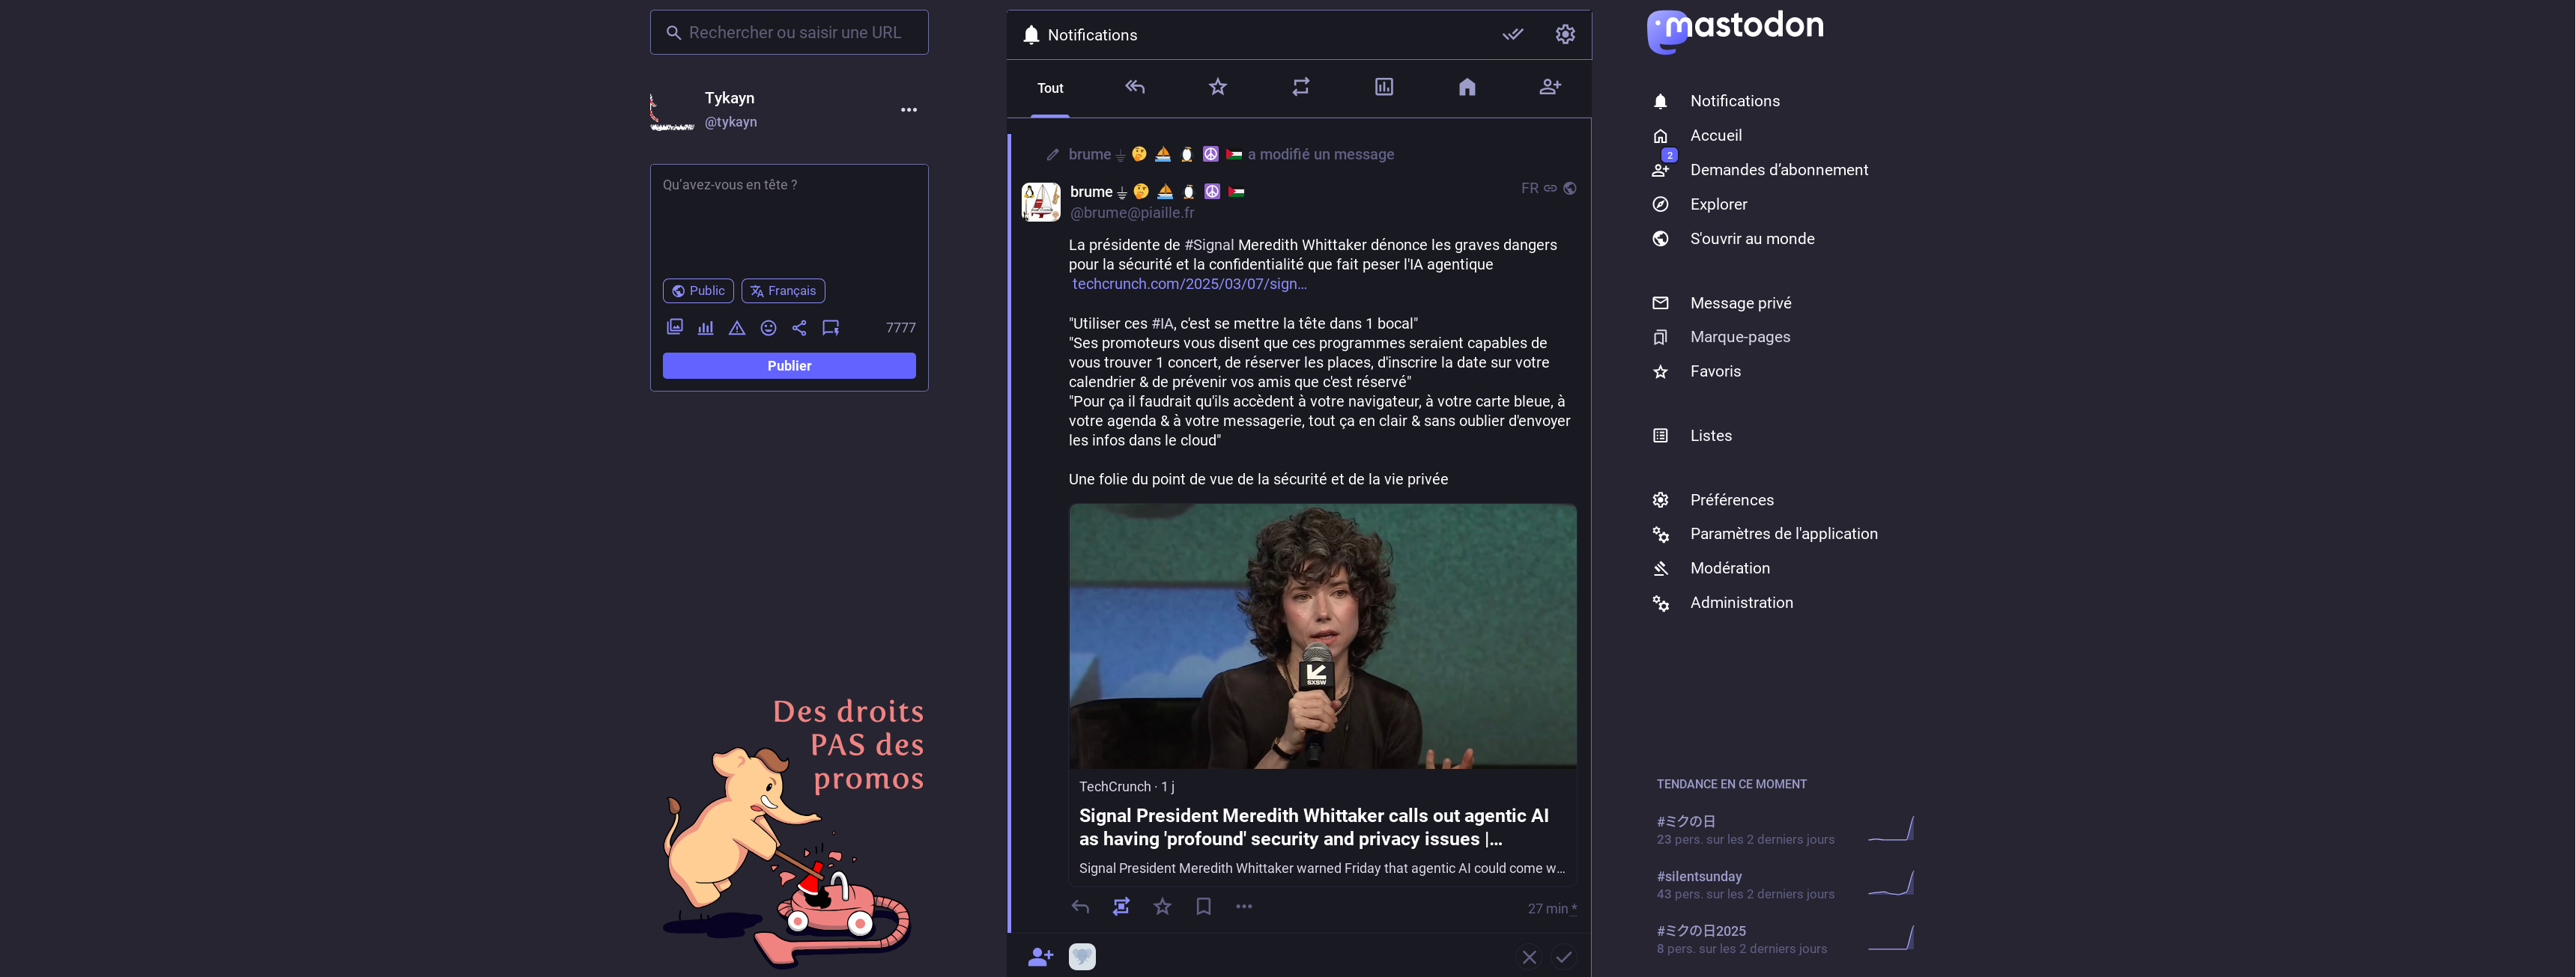The image size is (2576, 977).
Task: Open Modération in the sidebar
Action: (x=1729, y=568)
